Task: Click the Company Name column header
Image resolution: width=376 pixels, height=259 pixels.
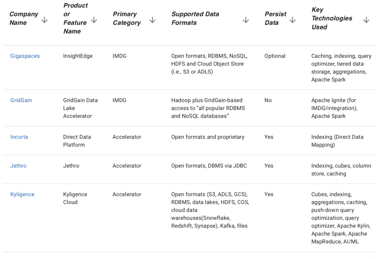Action: (x=24, y=18)
